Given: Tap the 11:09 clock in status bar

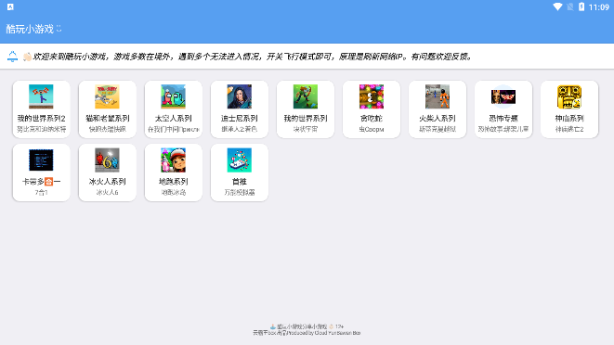Looking at the screenshot, I should coord(599,7).
